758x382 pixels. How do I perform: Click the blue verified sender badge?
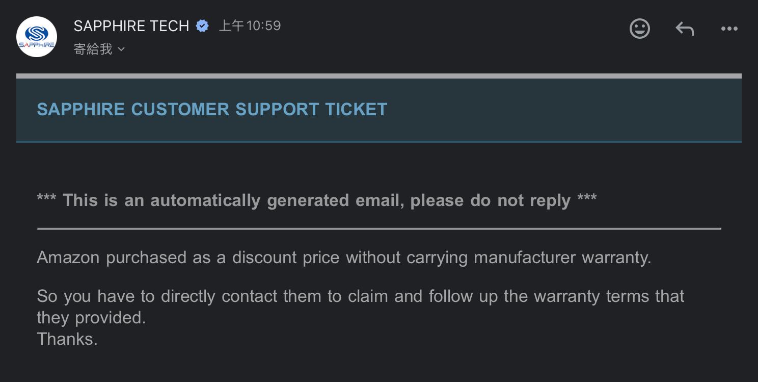(x=202, y=26)
